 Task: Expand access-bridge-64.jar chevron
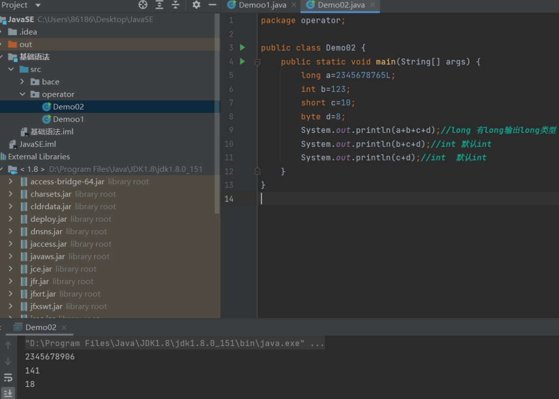11,181
